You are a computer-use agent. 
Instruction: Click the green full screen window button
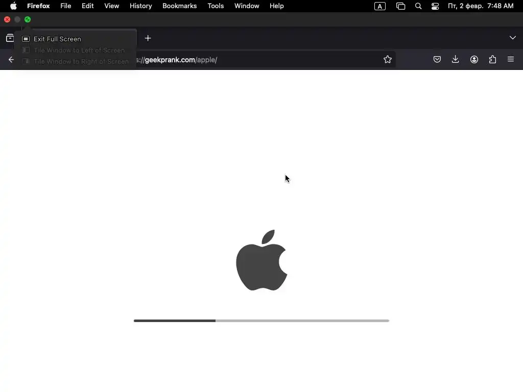pos(28,20)
